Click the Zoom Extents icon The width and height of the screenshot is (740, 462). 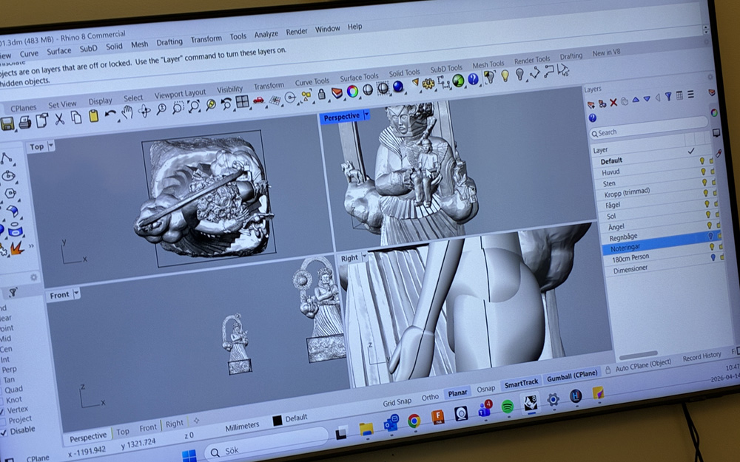(x=194, y=106)
